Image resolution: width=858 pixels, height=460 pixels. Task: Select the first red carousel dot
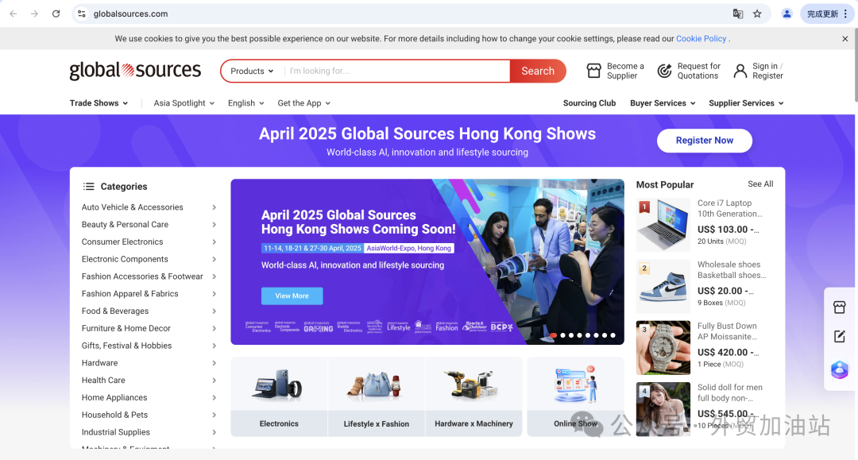[553, 335]
